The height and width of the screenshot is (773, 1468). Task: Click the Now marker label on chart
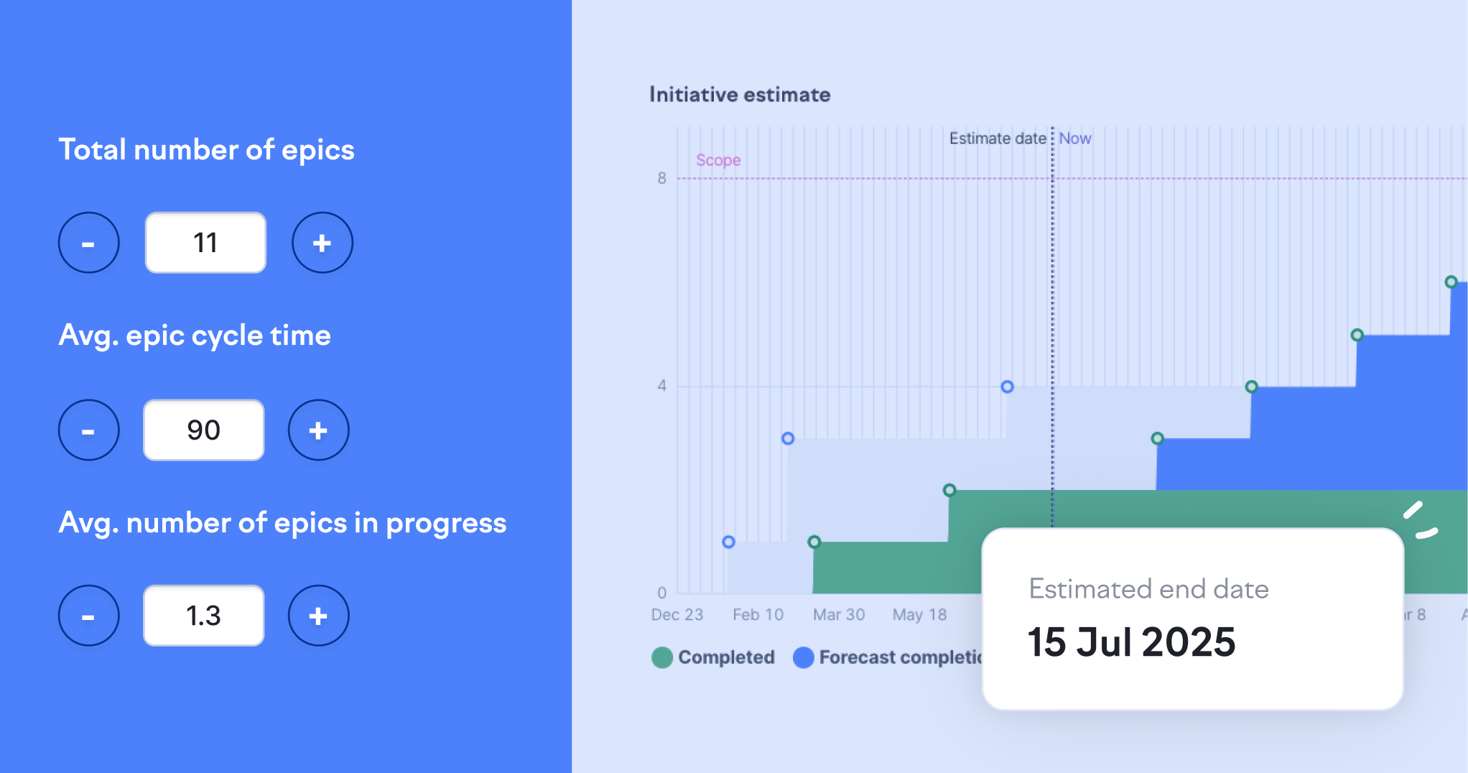click(x=1074, y=139)
